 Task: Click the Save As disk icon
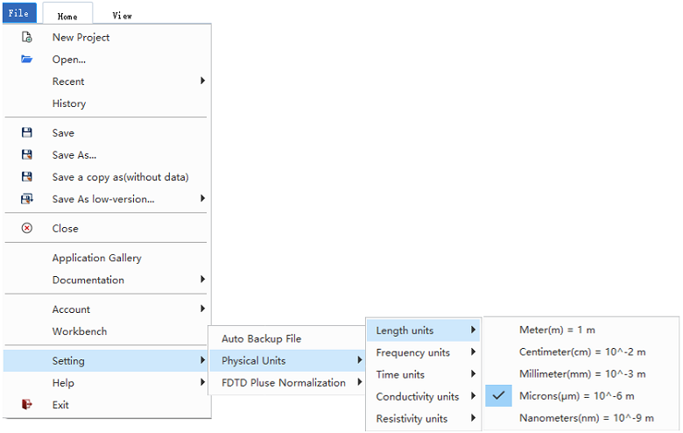click(x=27, y=154)
